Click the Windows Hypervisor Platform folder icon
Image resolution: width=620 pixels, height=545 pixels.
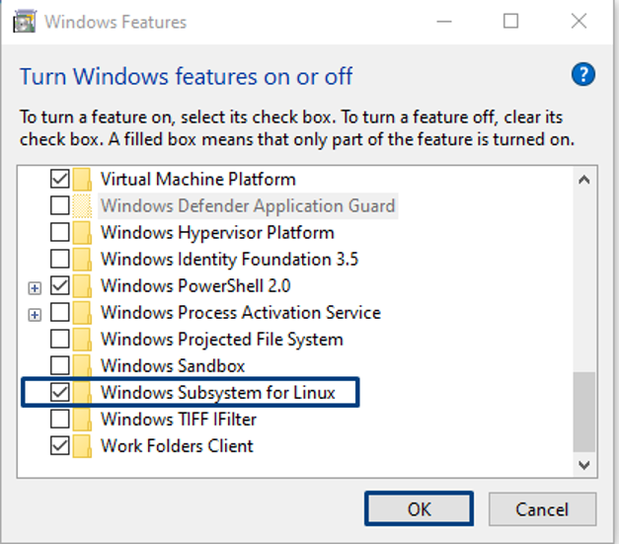[x=82, y=233]
